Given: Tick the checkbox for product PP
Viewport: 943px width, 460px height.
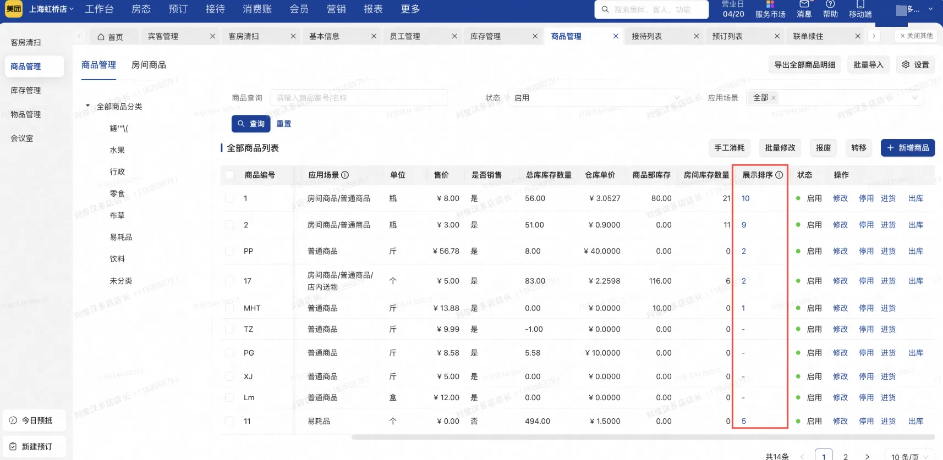Looking at the screenshot, I should point(229,251).
